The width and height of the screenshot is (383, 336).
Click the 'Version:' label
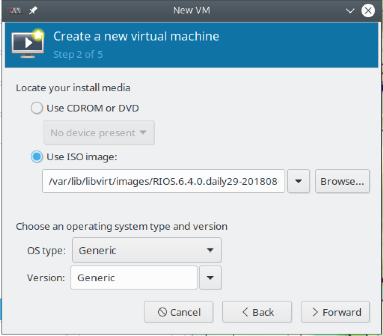[46, 278]
